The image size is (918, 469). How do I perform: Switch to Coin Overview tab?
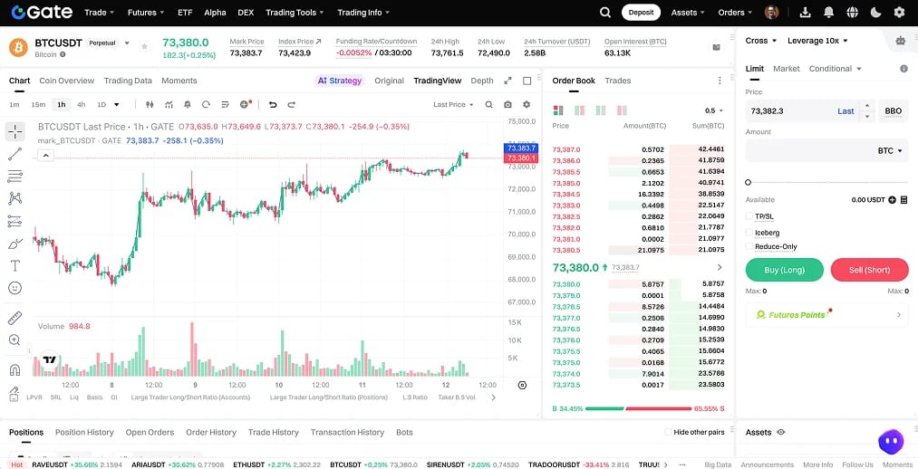pos(67,81)
